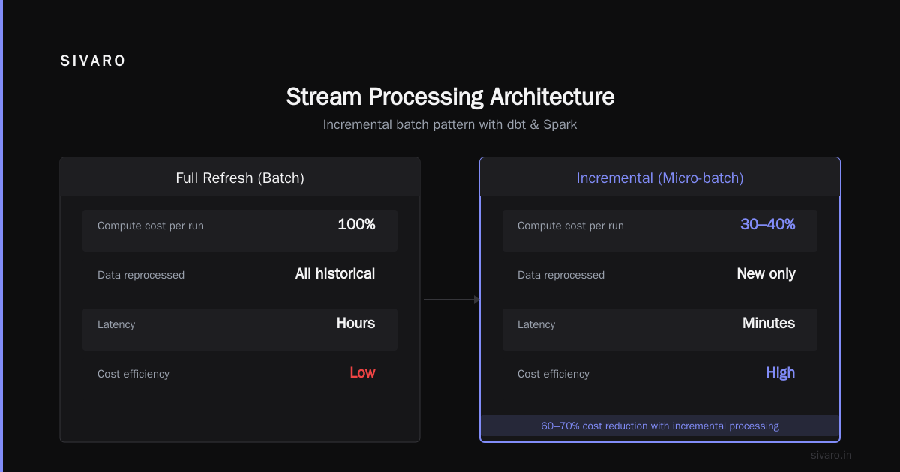Click Compute cost per run in Full Refresh
The image size is (900, 472).
[x=151, y=226]
